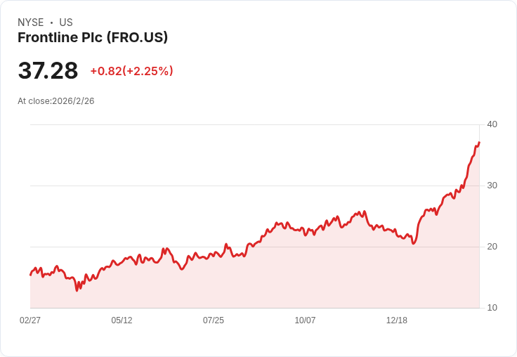Click the lowest dip on the price line

tap(77, 290)
